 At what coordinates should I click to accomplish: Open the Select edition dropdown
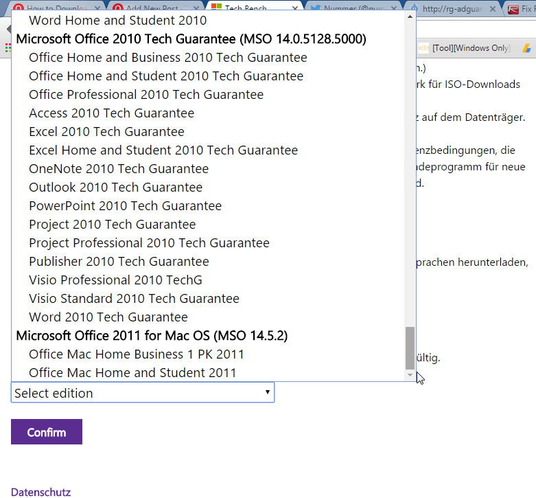pyautogui.click(x=143, y=393)
